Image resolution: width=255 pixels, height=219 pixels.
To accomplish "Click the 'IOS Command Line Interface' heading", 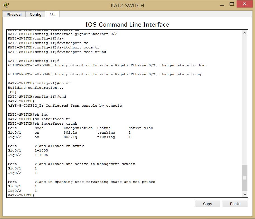I will tap(127, 25).
